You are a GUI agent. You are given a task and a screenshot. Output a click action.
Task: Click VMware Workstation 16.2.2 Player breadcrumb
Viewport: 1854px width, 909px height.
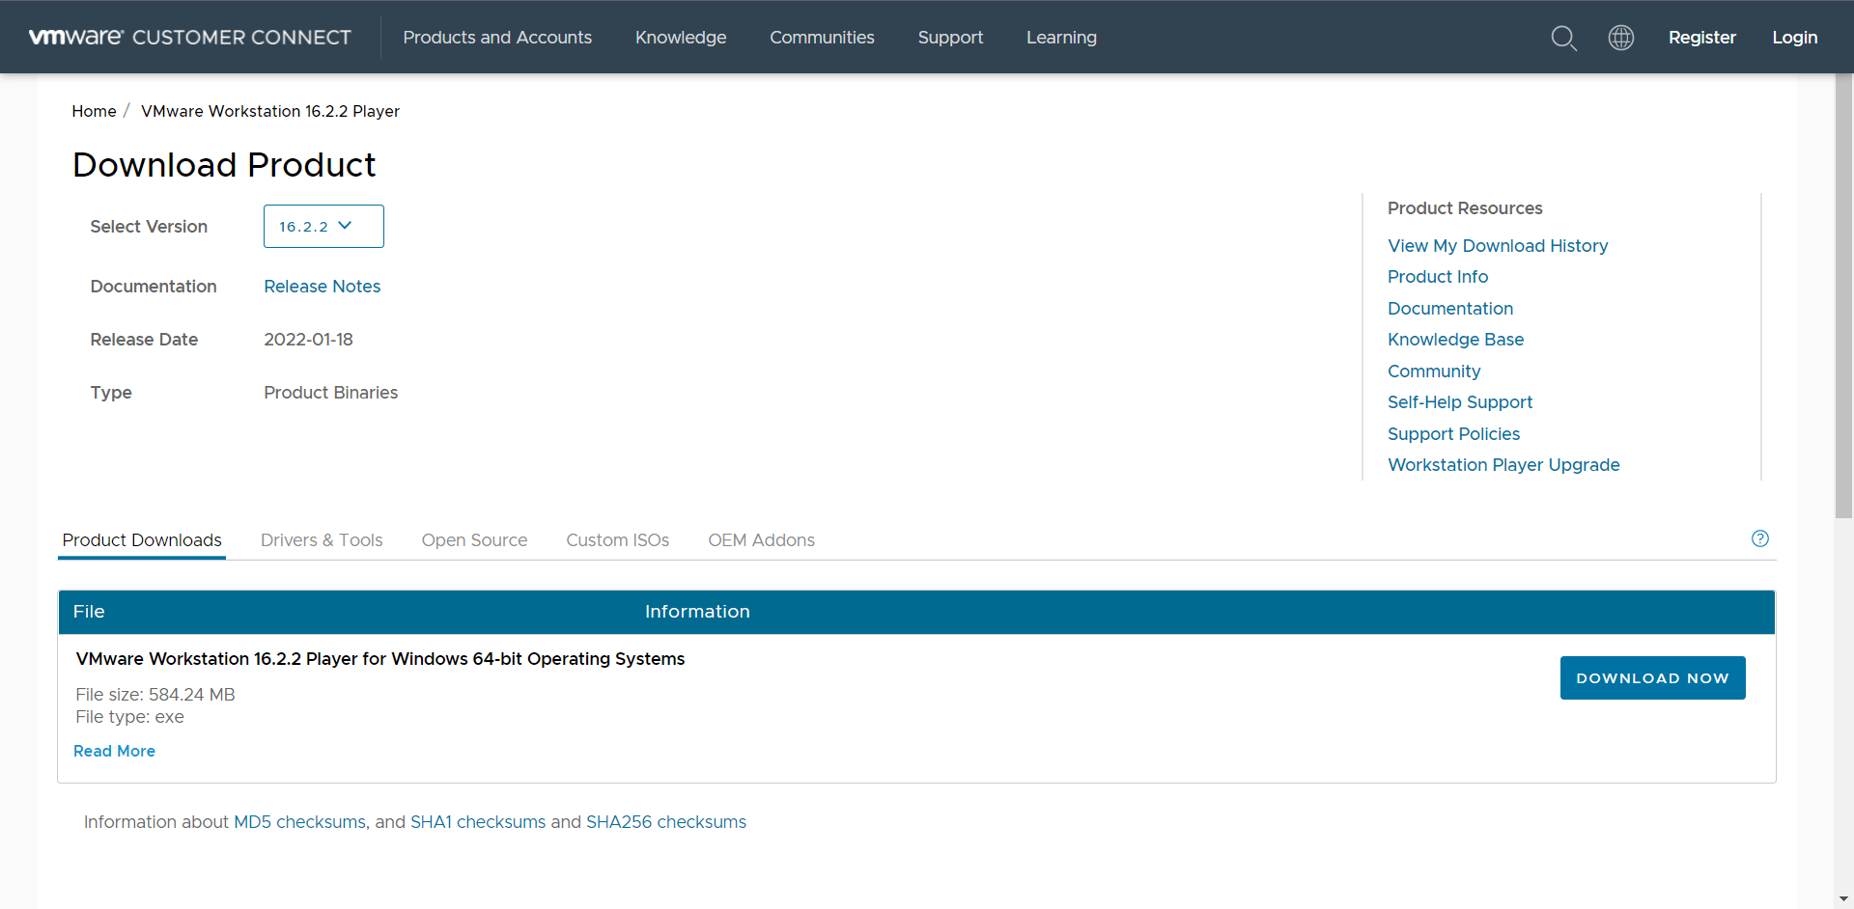coord(270,111)
